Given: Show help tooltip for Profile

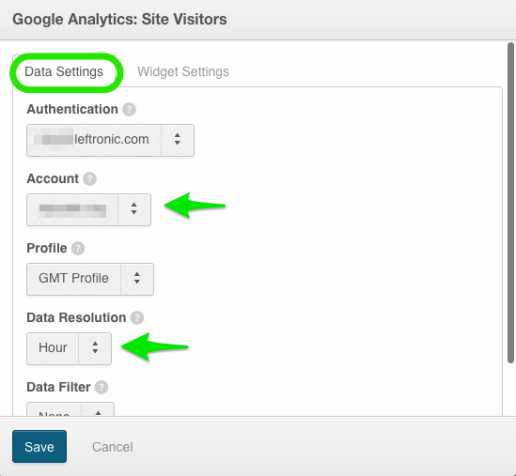Looking at the screenshot, I should click(x=78, y=249).
